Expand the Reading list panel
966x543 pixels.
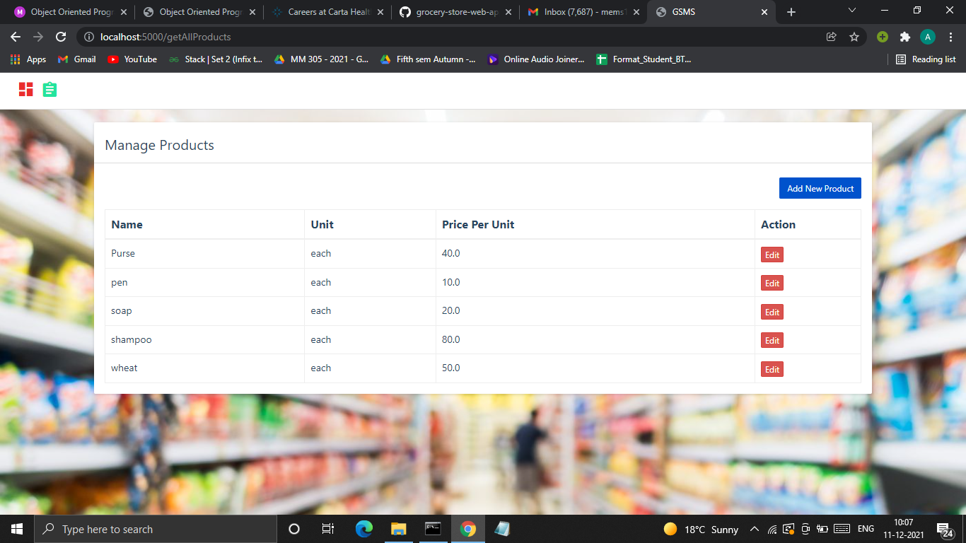click(x=925, y=59)
